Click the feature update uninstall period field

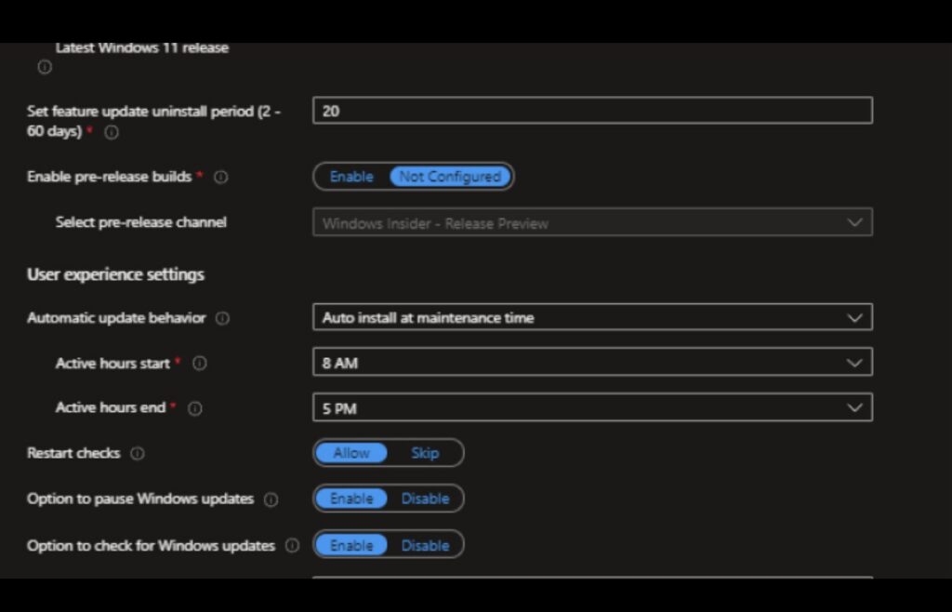[x=592, y=111]
